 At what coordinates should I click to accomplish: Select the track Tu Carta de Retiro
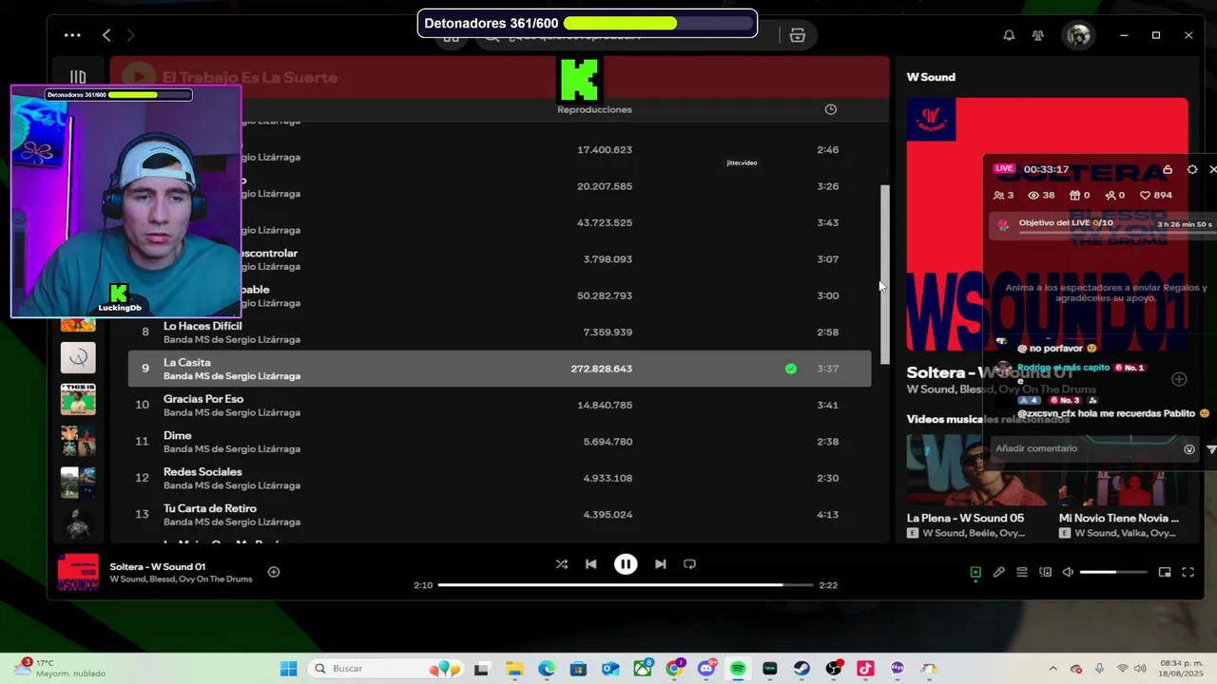pos(210,508)
